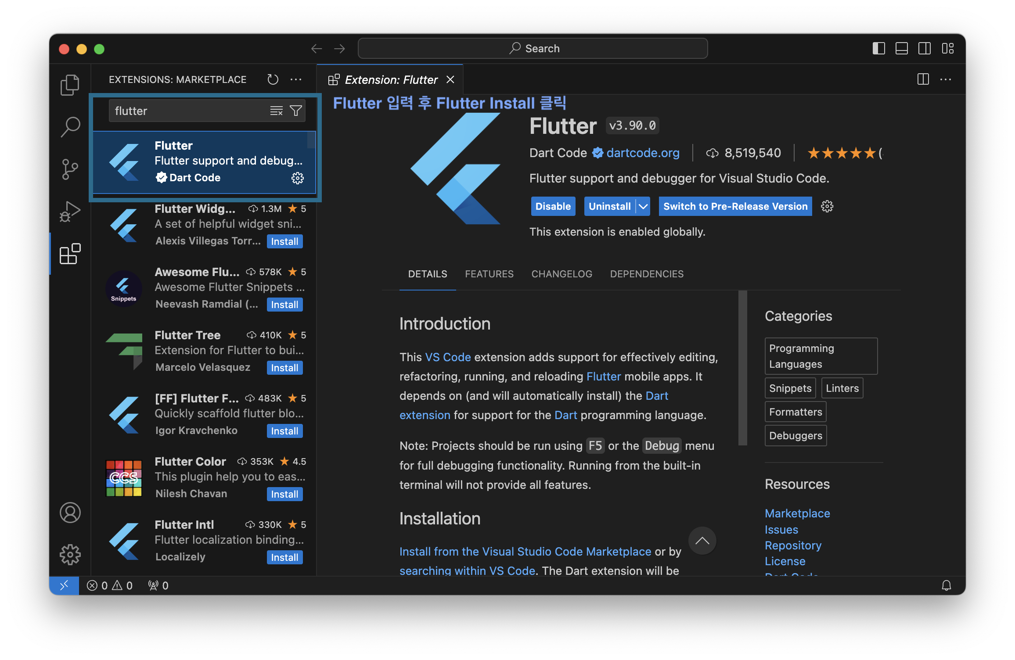Image resolution: width=1015 pixels, height=660 pixels.
Task: Install the Flutter Color extension
Action: click(284, 494)
